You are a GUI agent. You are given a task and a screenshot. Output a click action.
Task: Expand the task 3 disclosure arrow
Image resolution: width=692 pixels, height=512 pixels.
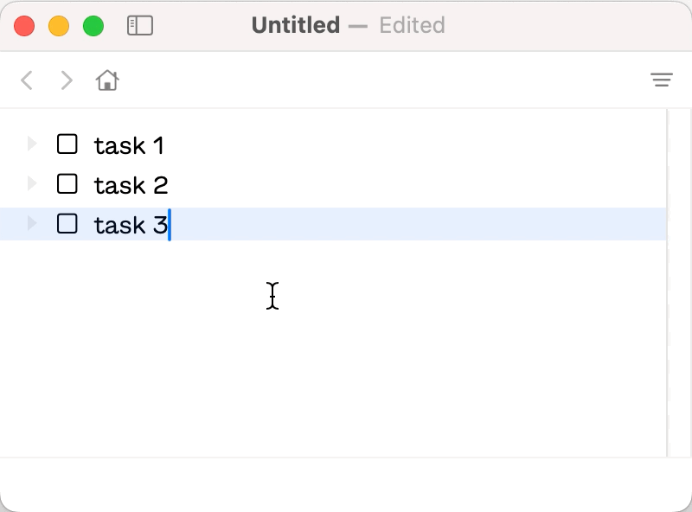(32, 223)
